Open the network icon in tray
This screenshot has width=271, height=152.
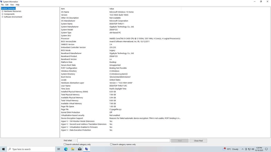click(x=249, y=149)
